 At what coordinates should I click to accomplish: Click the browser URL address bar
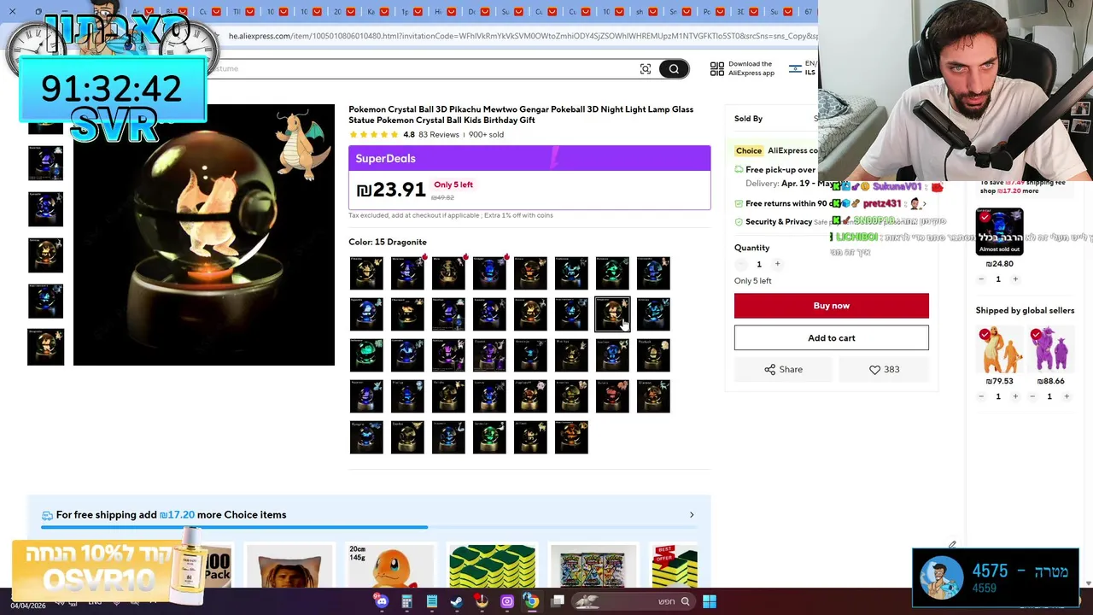[x=521, y=36]
